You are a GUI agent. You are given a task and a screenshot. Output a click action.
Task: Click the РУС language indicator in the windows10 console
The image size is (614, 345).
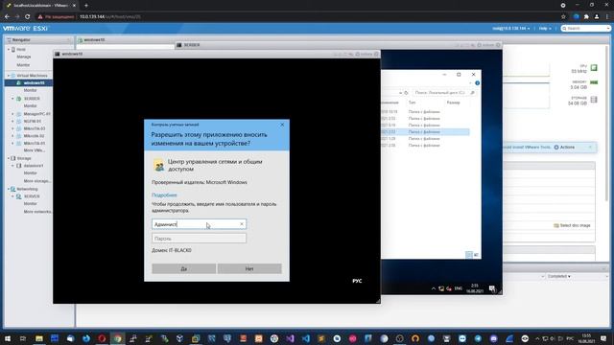[x=357, y=281]
